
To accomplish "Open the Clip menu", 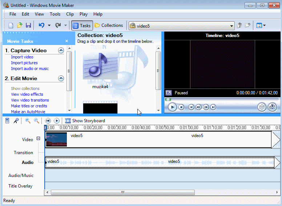I will click(x=70, y=14).
